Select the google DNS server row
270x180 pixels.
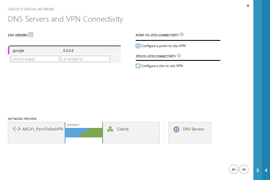(x=64, y=50)
